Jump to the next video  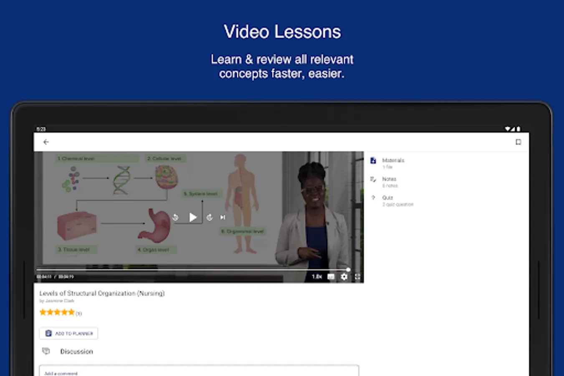(223, 217)
